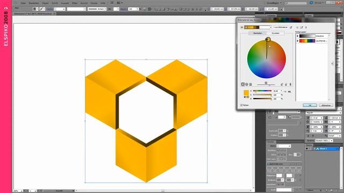Open the Datei menu

(23, 3)
